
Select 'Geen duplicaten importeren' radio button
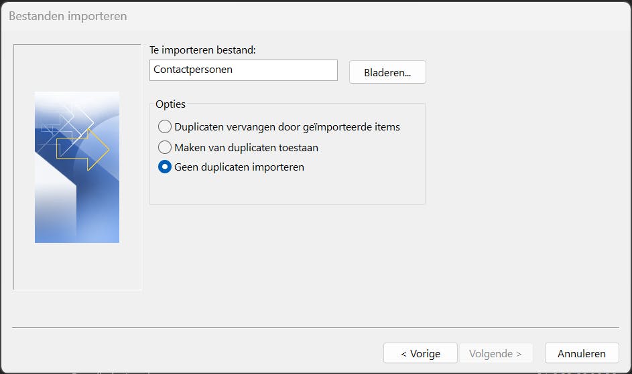click(165, 167)
